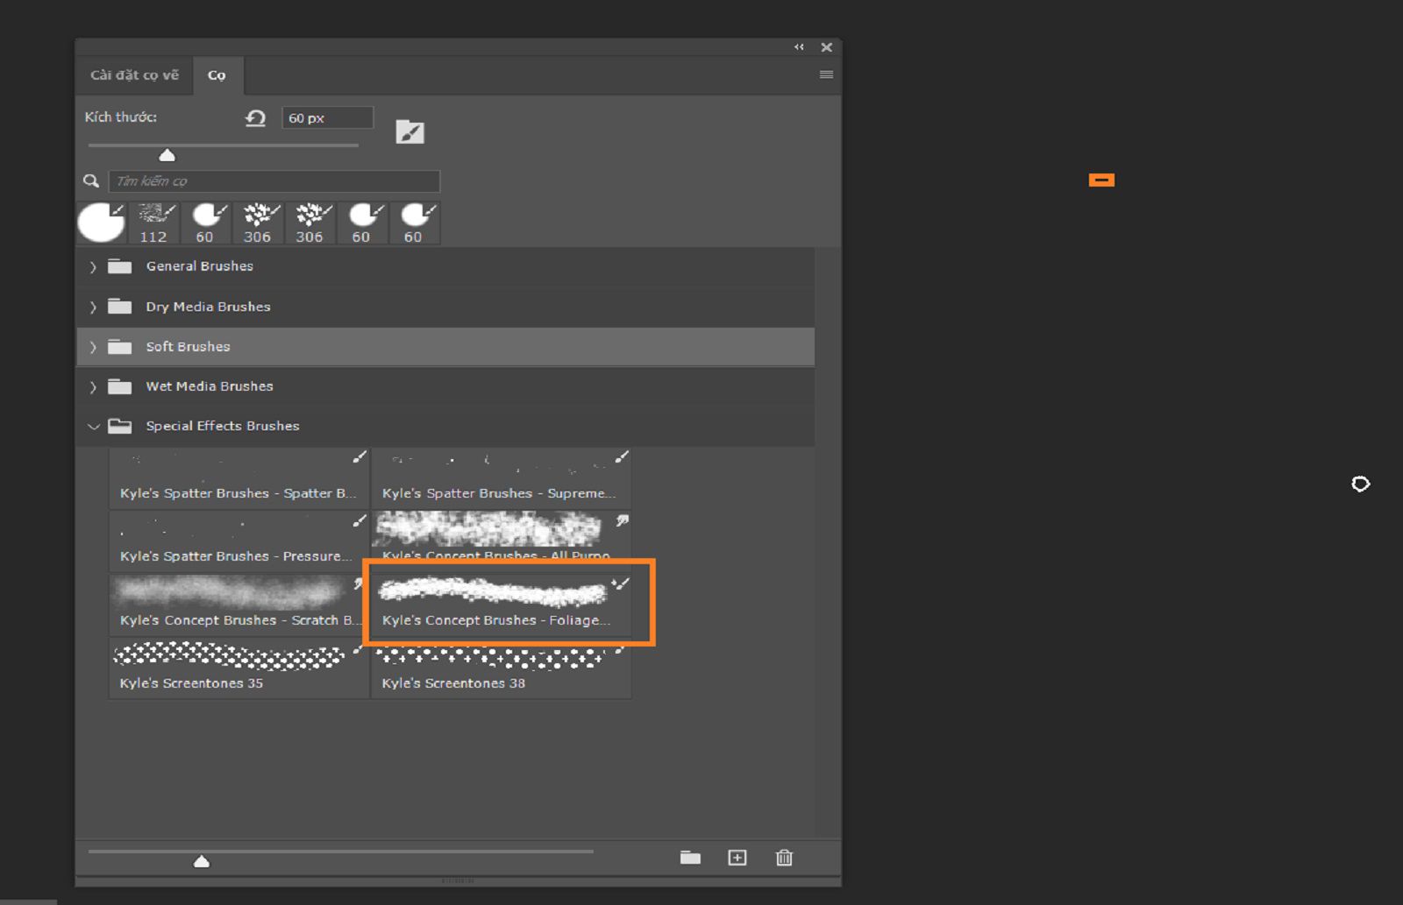Expand the Wet Media Brushes group chevron

pos(93,387)
